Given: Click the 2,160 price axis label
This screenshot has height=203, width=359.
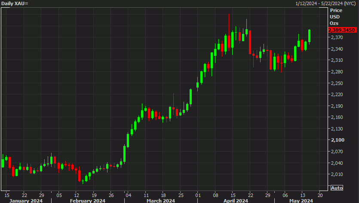Looking at the screenshot, I should (337, 117).
